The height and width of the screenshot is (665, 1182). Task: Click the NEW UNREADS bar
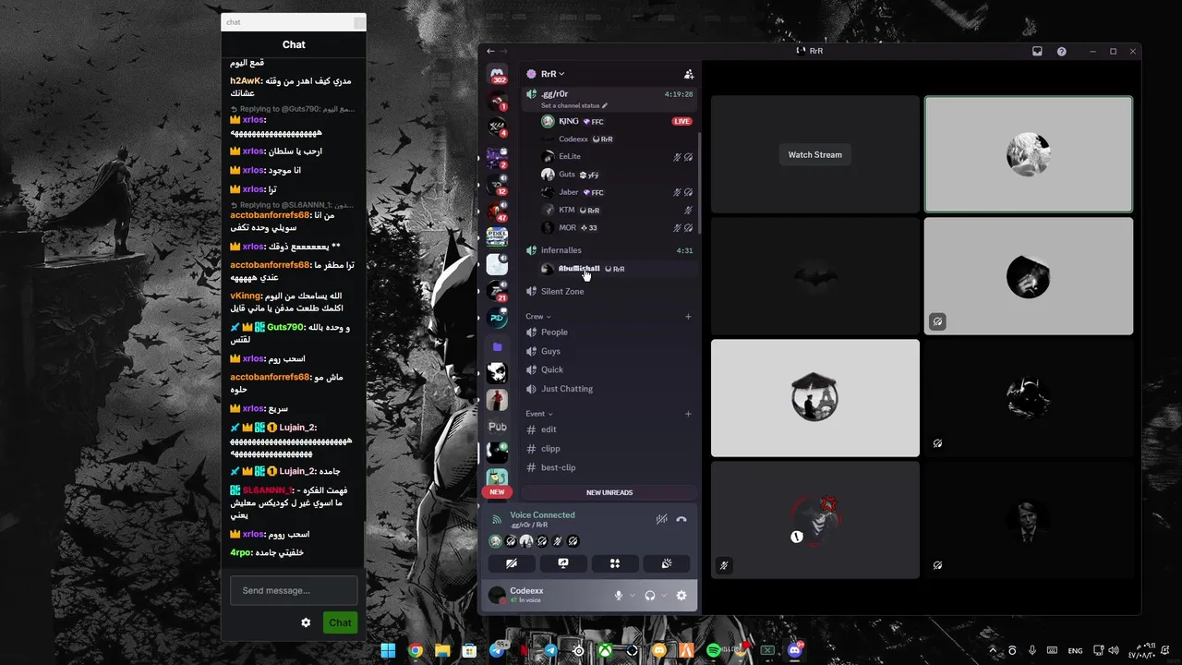click(x=609, y=492)
